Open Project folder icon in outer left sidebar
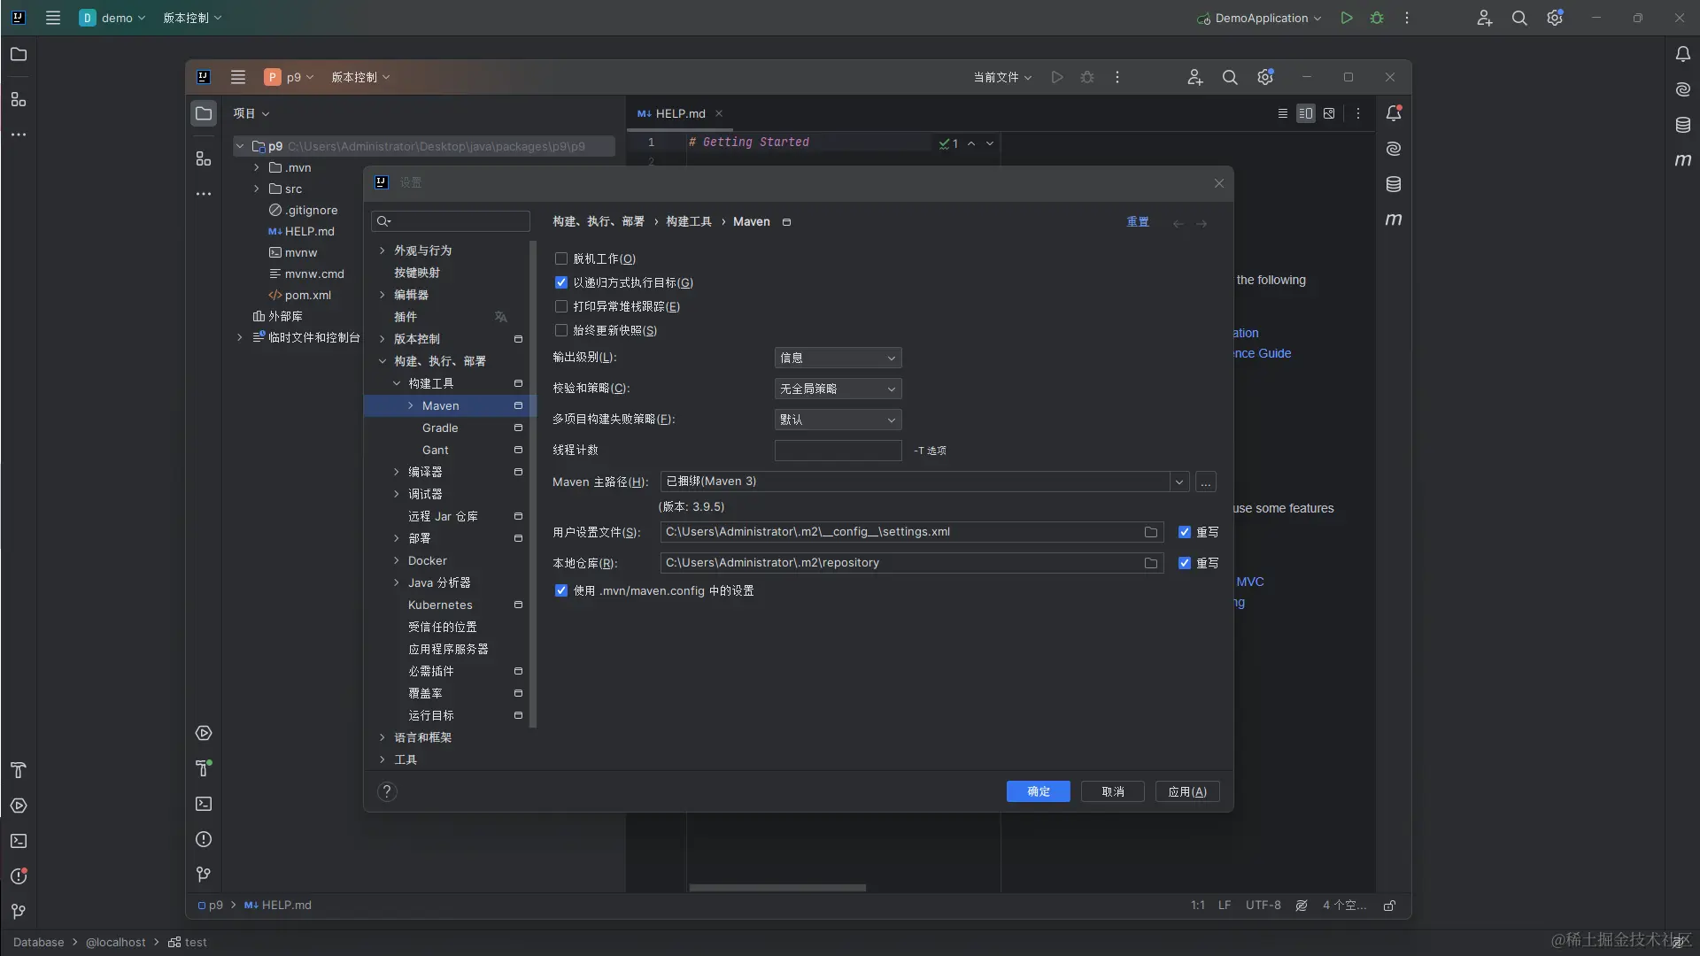This screenshot has height=956, width=1700. 19,54
